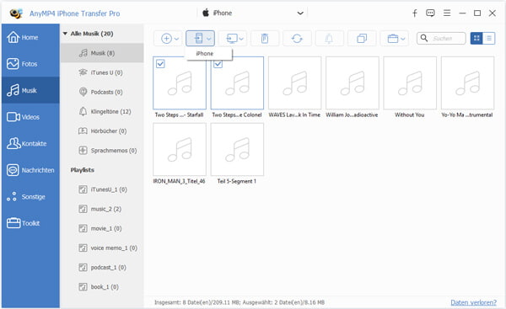The image size is (506, 309).
Task: Uncheck the Two Steps Starfall checkbox
Action: pyautogui.click(x=160, y=64)
